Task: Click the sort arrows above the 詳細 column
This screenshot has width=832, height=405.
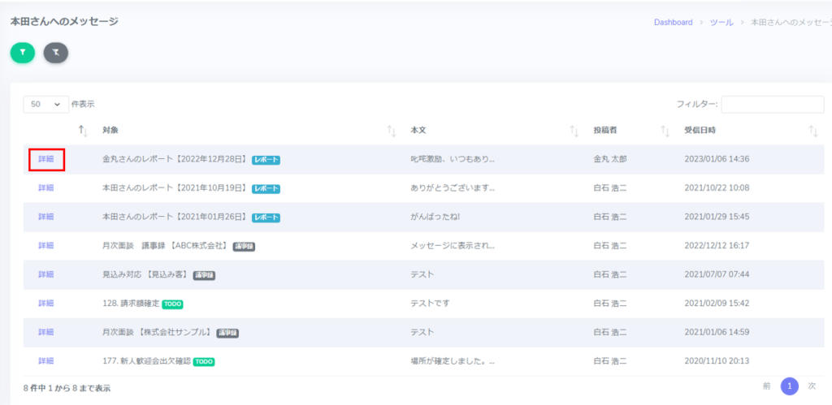Action: [82, 131]
